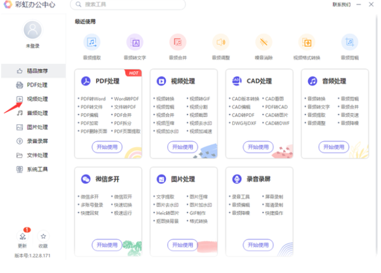The image size is (381, 273).
Task: Open the 联系我们 link
Action: 340,5
